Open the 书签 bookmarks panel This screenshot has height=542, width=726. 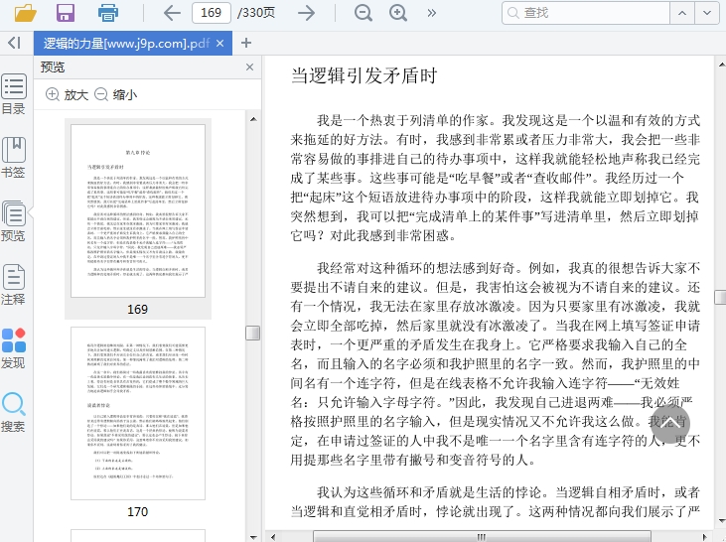pos(14,158)
